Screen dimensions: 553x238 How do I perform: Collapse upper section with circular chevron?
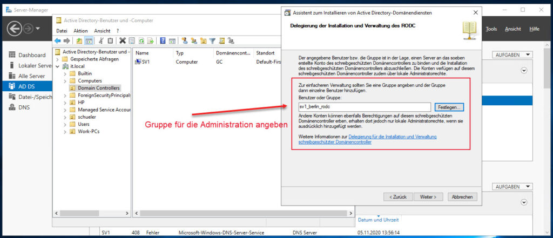524,71
